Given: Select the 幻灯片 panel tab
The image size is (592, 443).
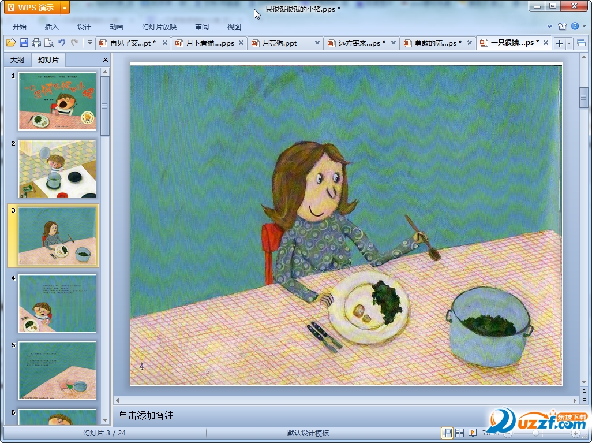Looking at the screenshot, I should (x=48, y=59).
